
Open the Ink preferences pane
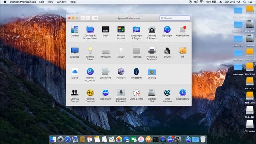pos(182,52)
